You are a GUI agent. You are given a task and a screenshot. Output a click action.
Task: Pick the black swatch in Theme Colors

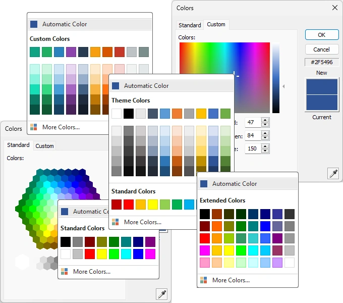coord(129,114)
